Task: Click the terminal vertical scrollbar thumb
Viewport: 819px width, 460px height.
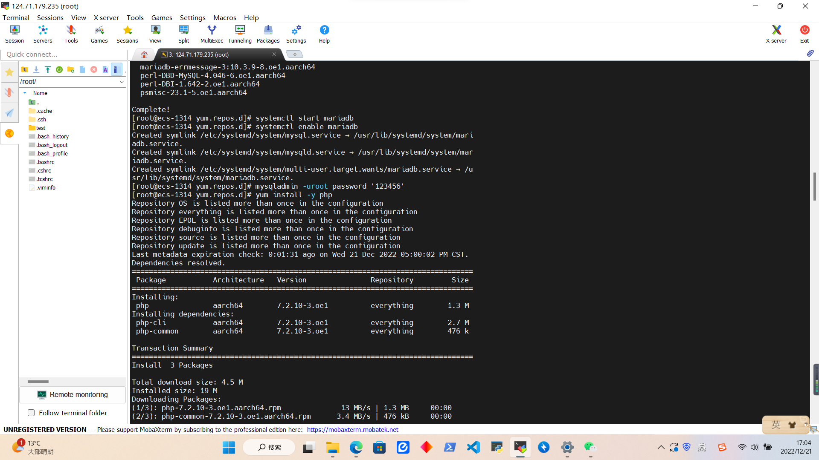Action: click(x=814, y=186)
